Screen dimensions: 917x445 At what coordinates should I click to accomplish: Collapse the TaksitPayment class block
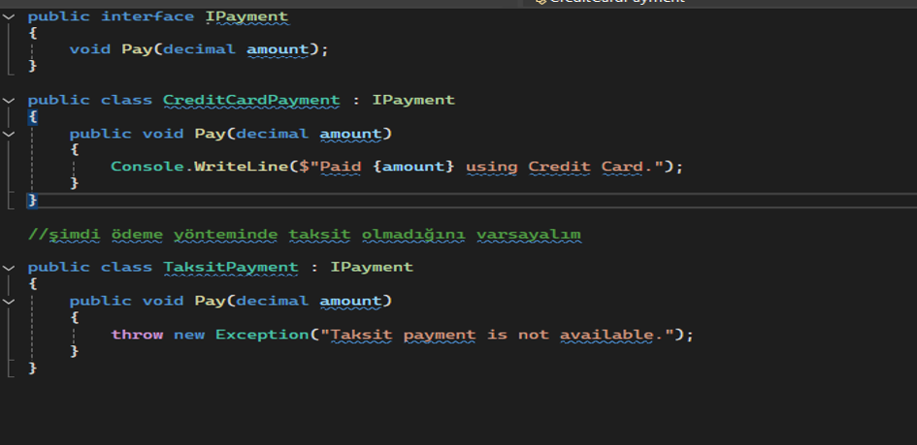[x=8, y=268]
